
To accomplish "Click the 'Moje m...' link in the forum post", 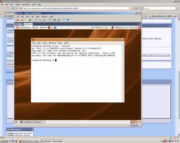I will (x=10, y=45).
